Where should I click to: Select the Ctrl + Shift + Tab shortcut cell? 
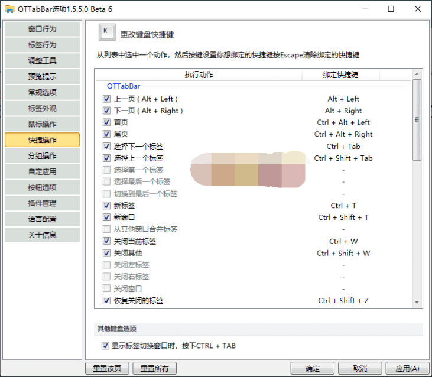pyautogui.click(x=343, y=158)
